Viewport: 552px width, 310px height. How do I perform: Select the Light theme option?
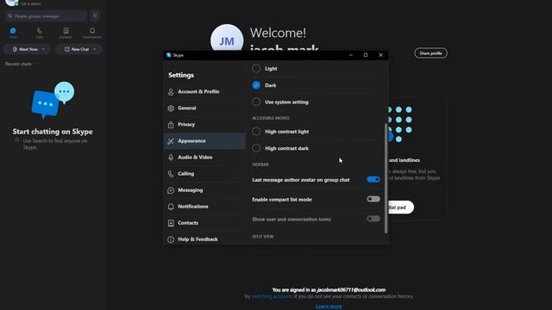tap(256, 69)
